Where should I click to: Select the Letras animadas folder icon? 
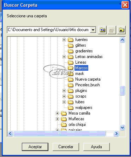click(71, 57)
